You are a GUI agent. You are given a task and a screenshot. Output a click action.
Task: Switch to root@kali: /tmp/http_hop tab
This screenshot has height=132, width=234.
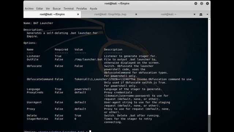[110, 14]
